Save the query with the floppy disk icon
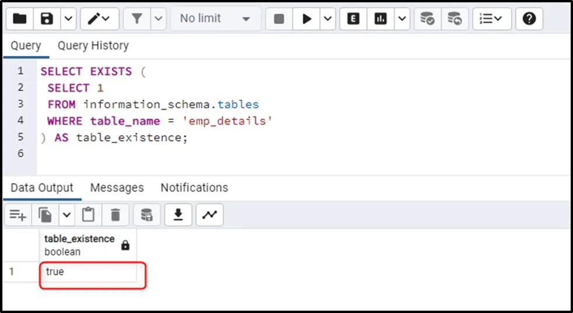This screenshot has width=573, height=313. coord(47,19)
